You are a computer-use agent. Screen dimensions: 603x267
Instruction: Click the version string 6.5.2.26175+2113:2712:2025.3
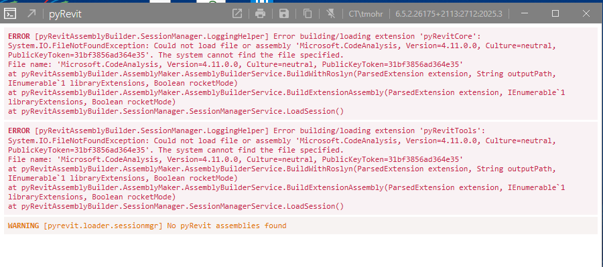pos(449,14)
